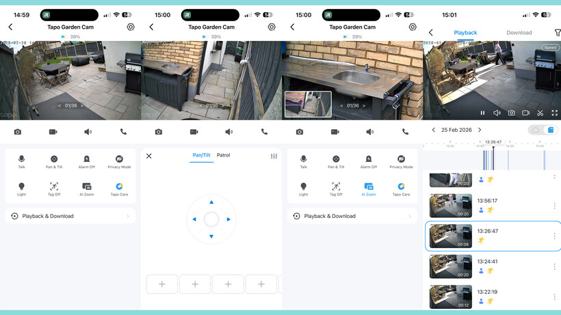
Task: Switch to the Patrol tab
Action: point(223,155)
